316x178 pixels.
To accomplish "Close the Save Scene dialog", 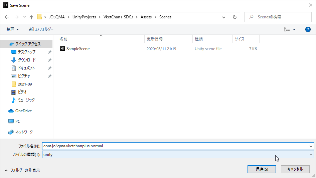I will click(x=311, y=5).
